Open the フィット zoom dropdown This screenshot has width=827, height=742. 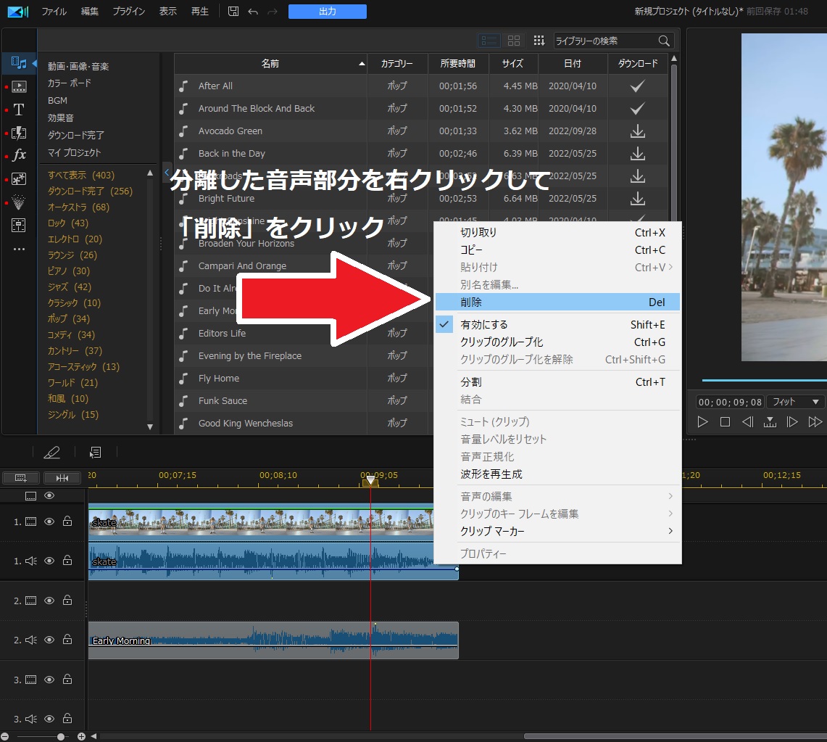pos(796,402)
